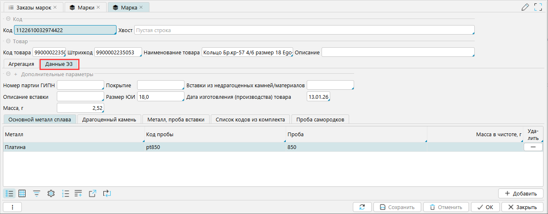Open the three-dots more menu
The height and width of the screenshot is (214, 548).
[x=12, y=207]
